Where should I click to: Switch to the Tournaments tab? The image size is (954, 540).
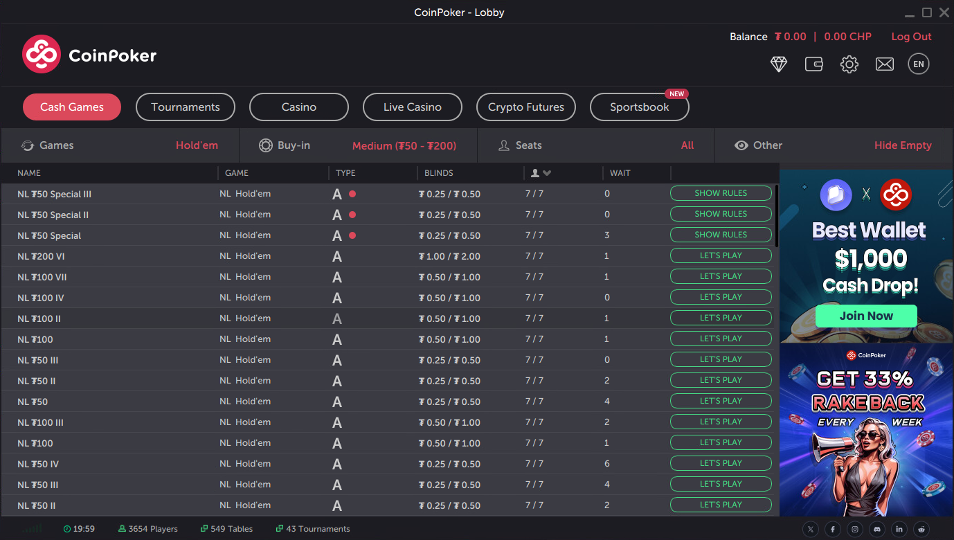186,107
